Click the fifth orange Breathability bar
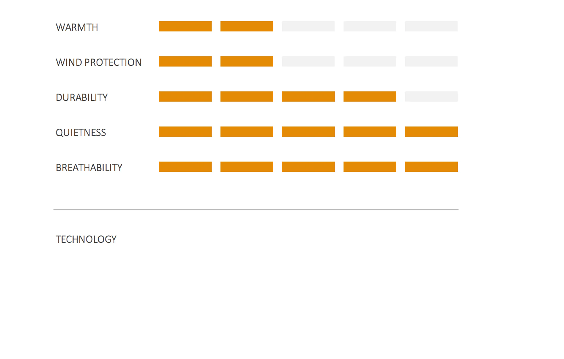 point(431,167)
